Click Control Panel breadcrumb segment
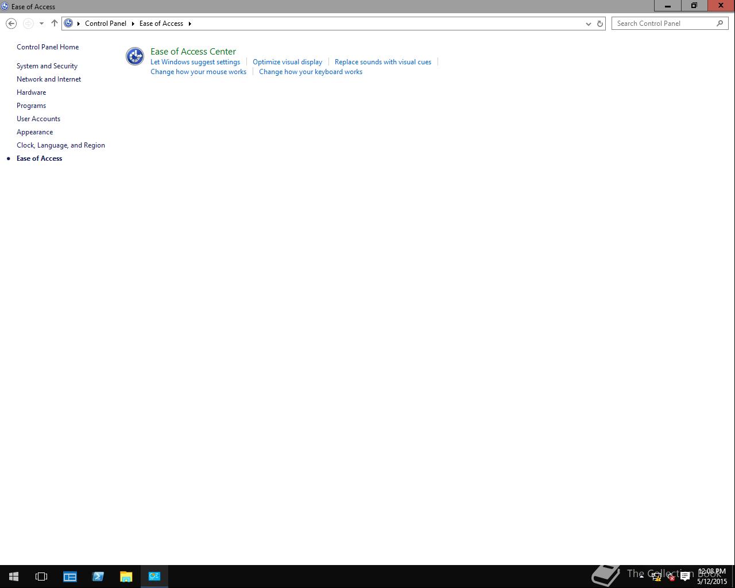This screenshot has height=588, width=735. (x=106, y=24)
